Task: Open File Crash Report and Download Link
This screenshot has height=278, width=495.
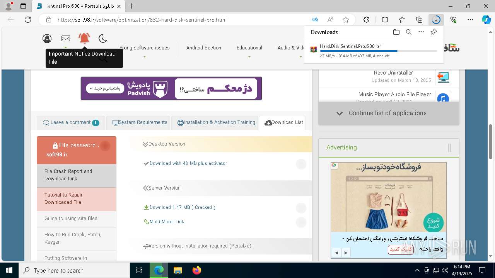Action: 77,175
